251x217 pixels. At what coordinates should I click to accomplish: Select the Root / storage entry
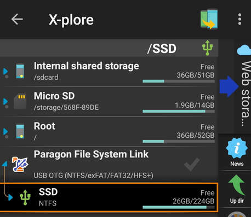coord(109,132)
